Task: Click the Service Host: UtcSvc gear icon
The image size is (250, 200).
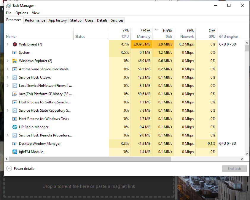Action: [x=15, y=77]
